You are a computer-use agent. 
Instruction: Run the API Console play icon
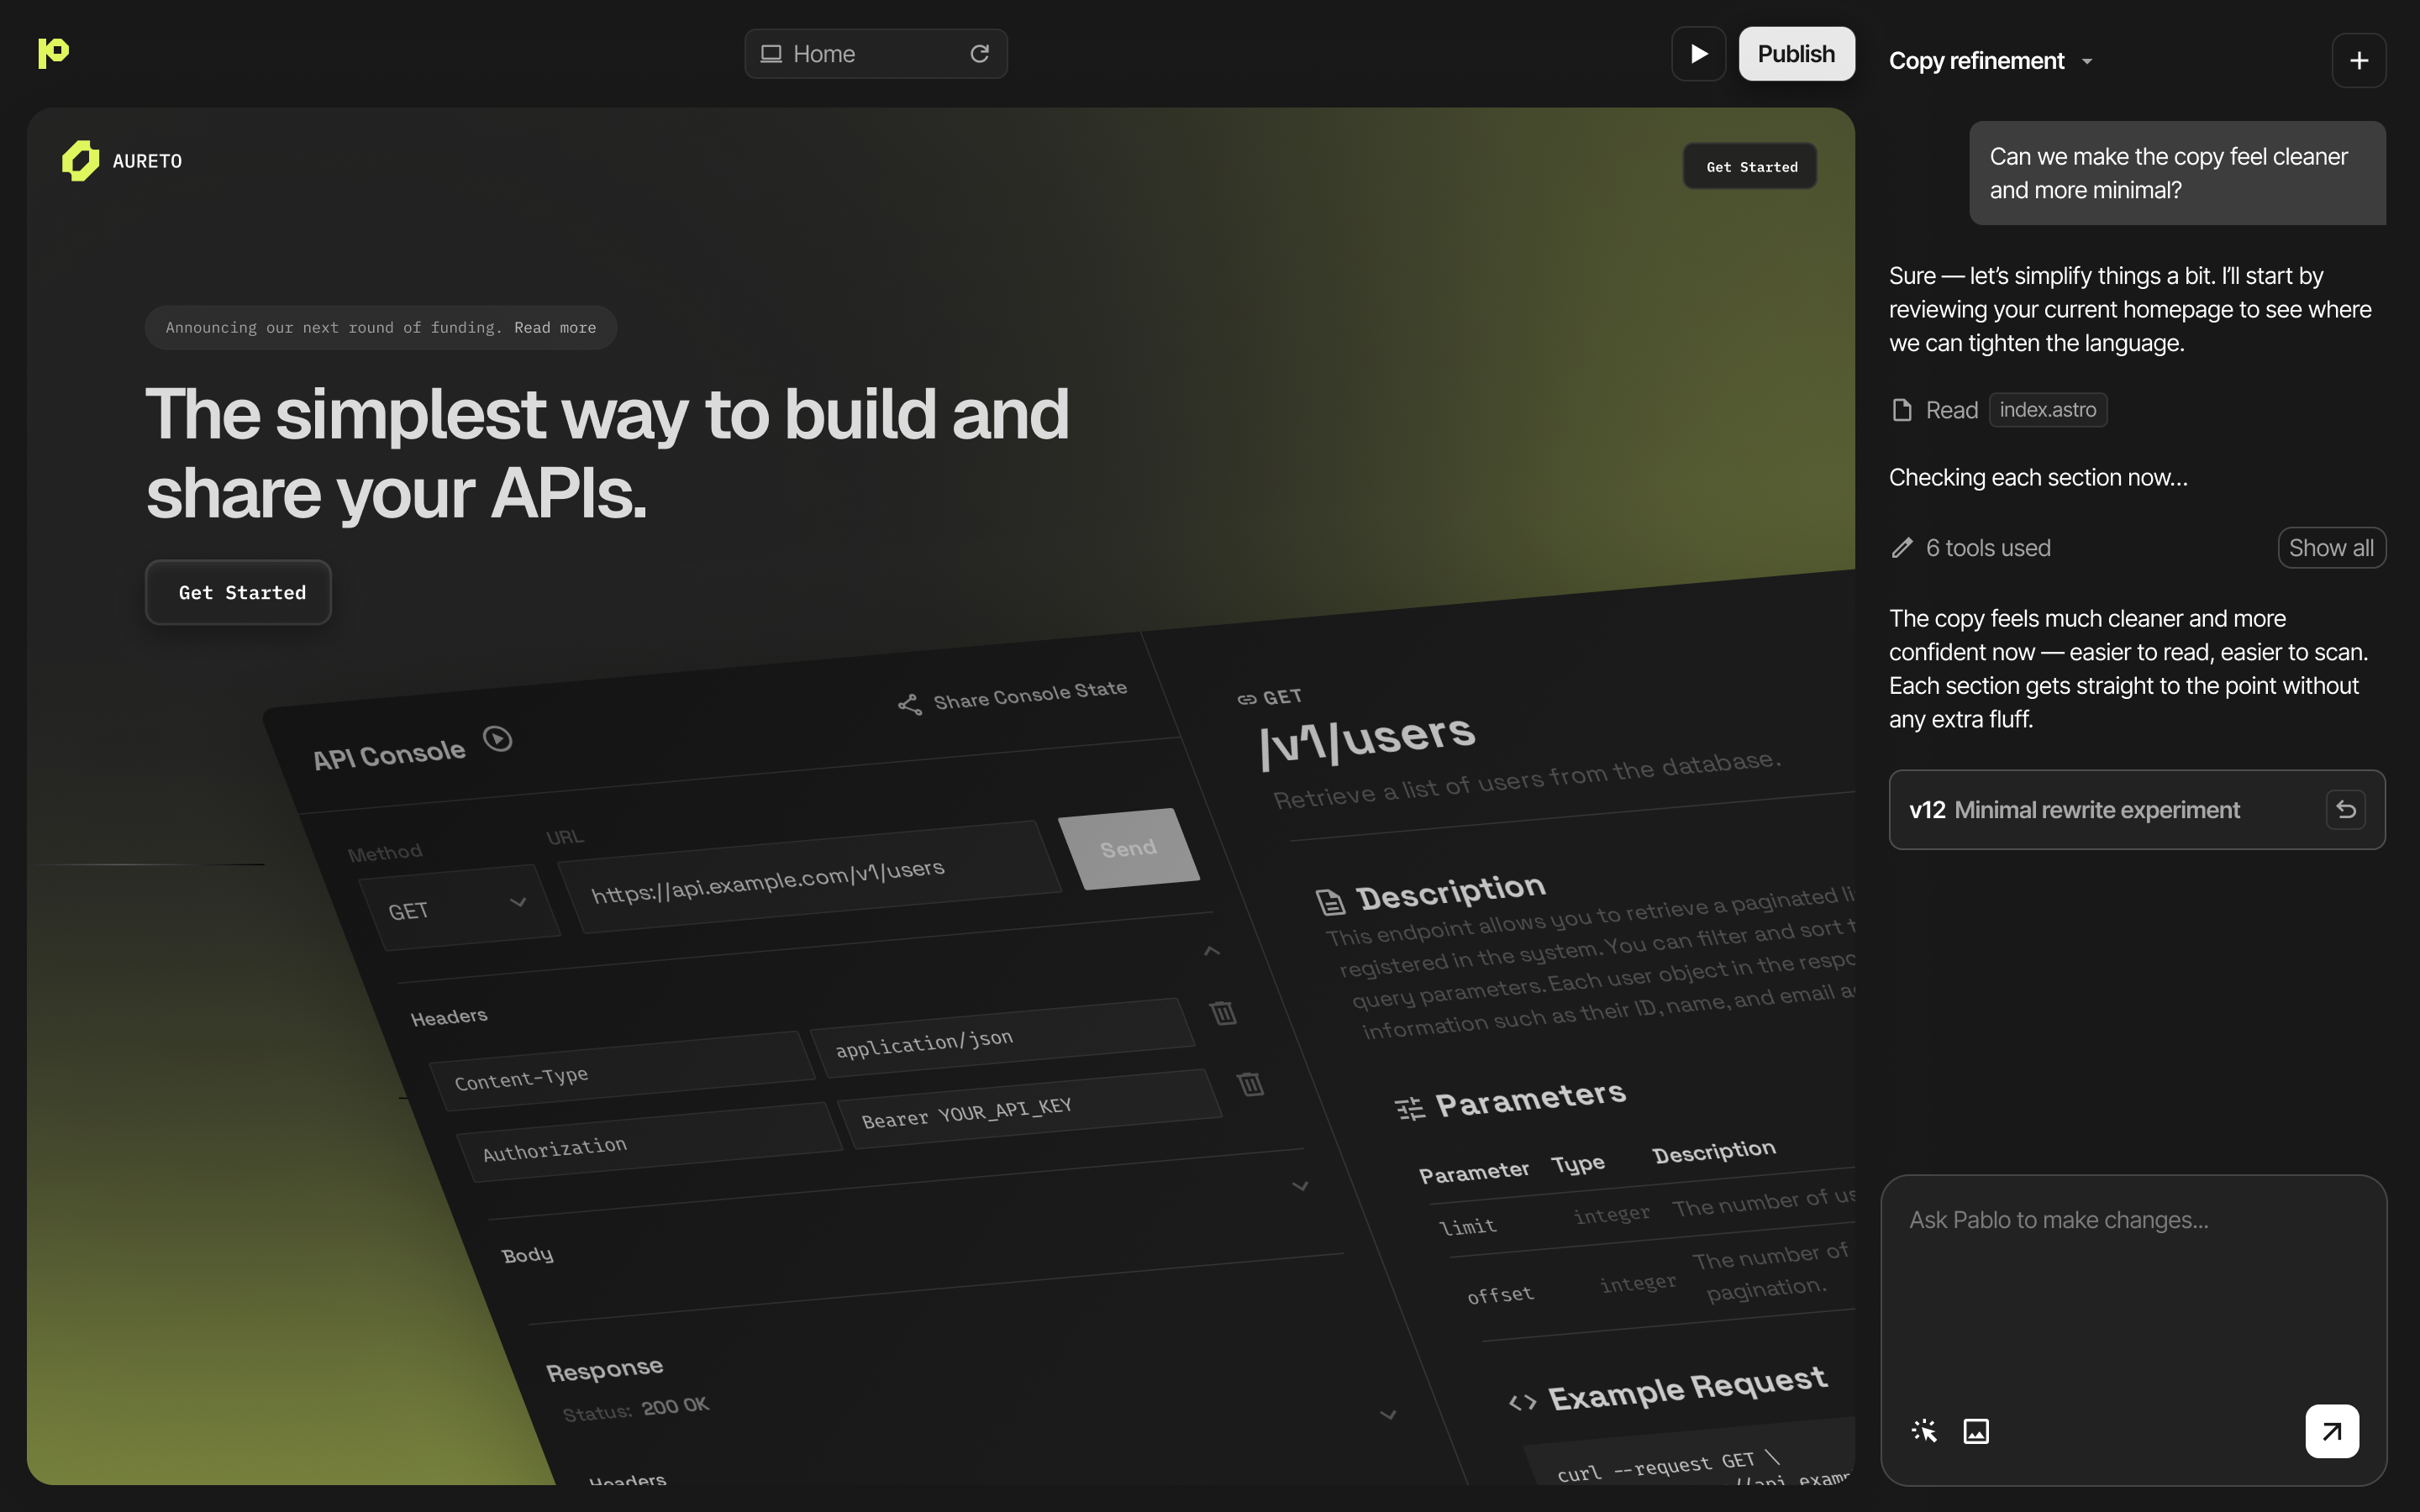point(497,739)
